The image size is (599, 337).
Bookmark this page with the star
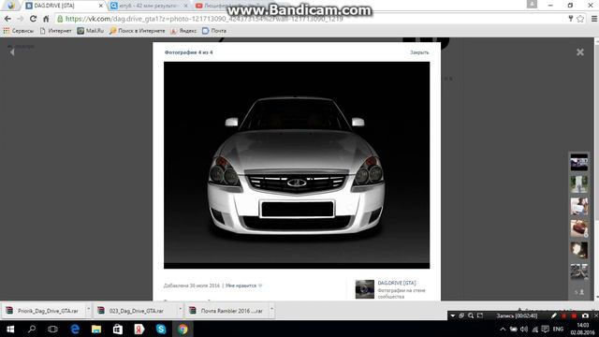580,19
